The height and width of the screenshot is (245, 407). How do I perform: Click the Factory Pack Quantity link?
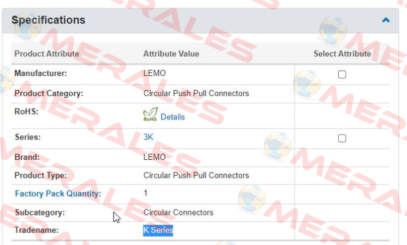pyautogui.click(x=58, y=194)
